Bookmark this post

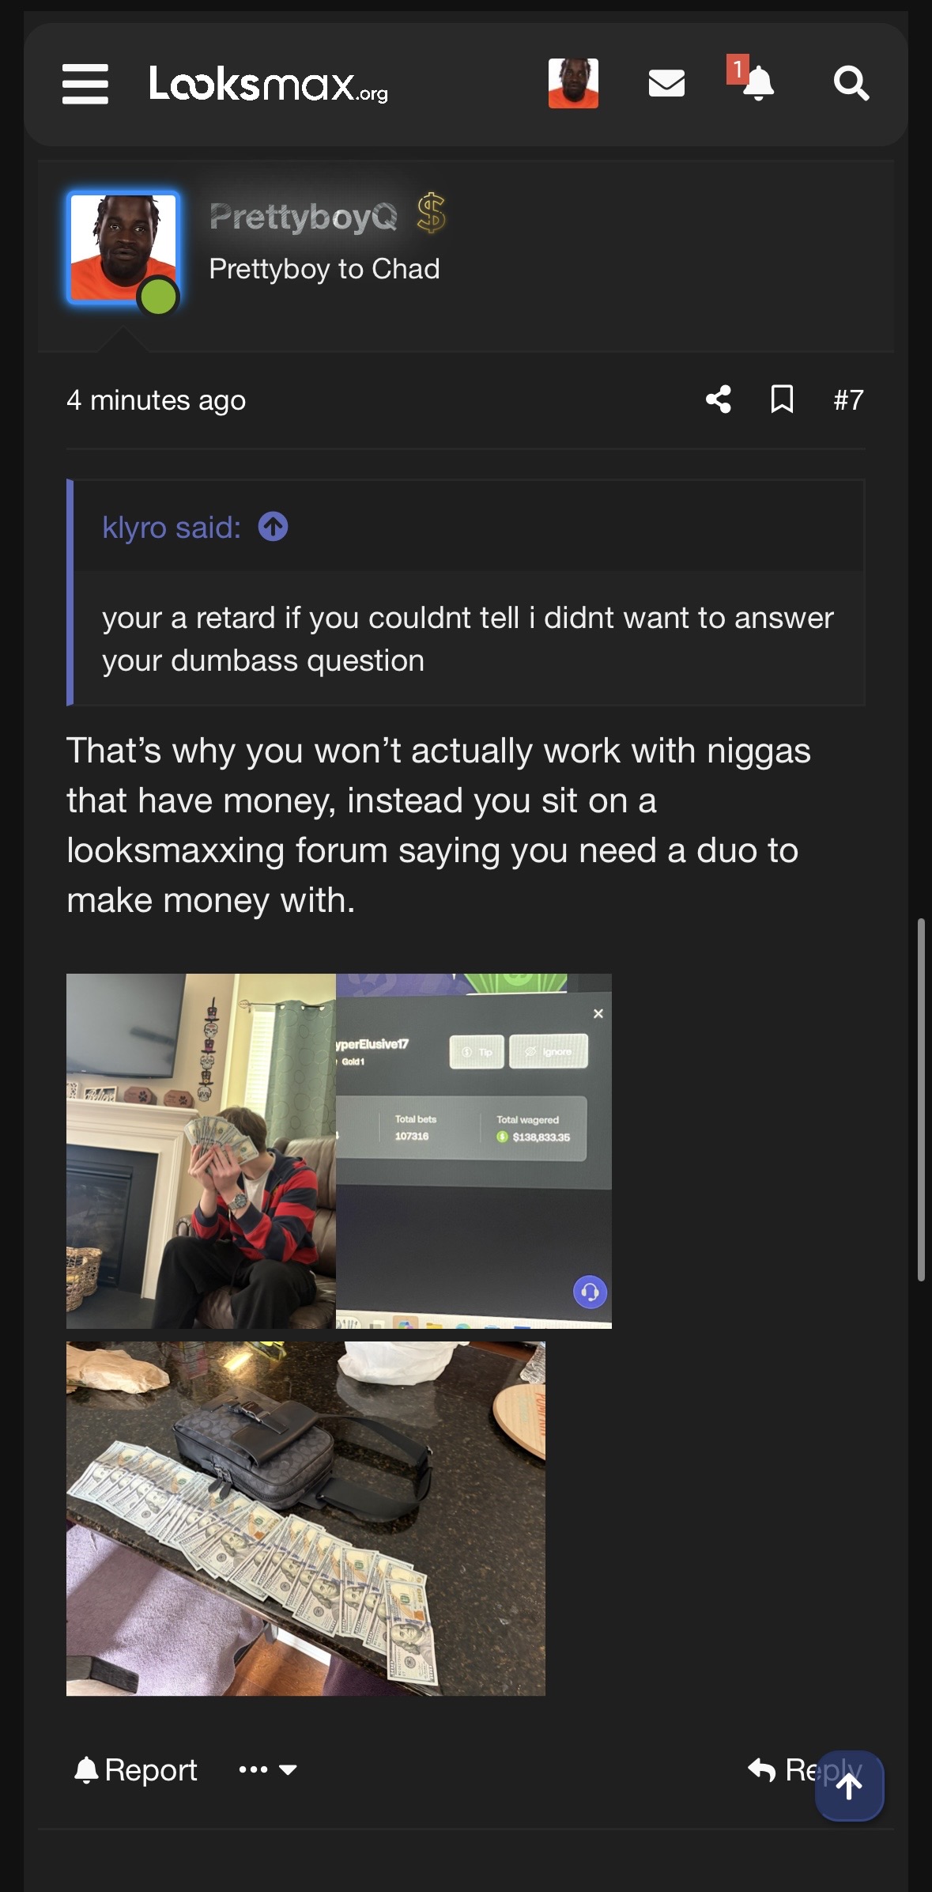[782, 399]
